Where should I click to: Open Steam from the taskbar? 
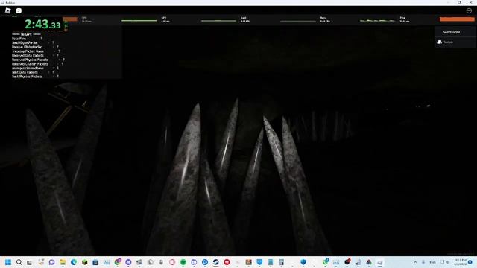[x=215, y=262]
